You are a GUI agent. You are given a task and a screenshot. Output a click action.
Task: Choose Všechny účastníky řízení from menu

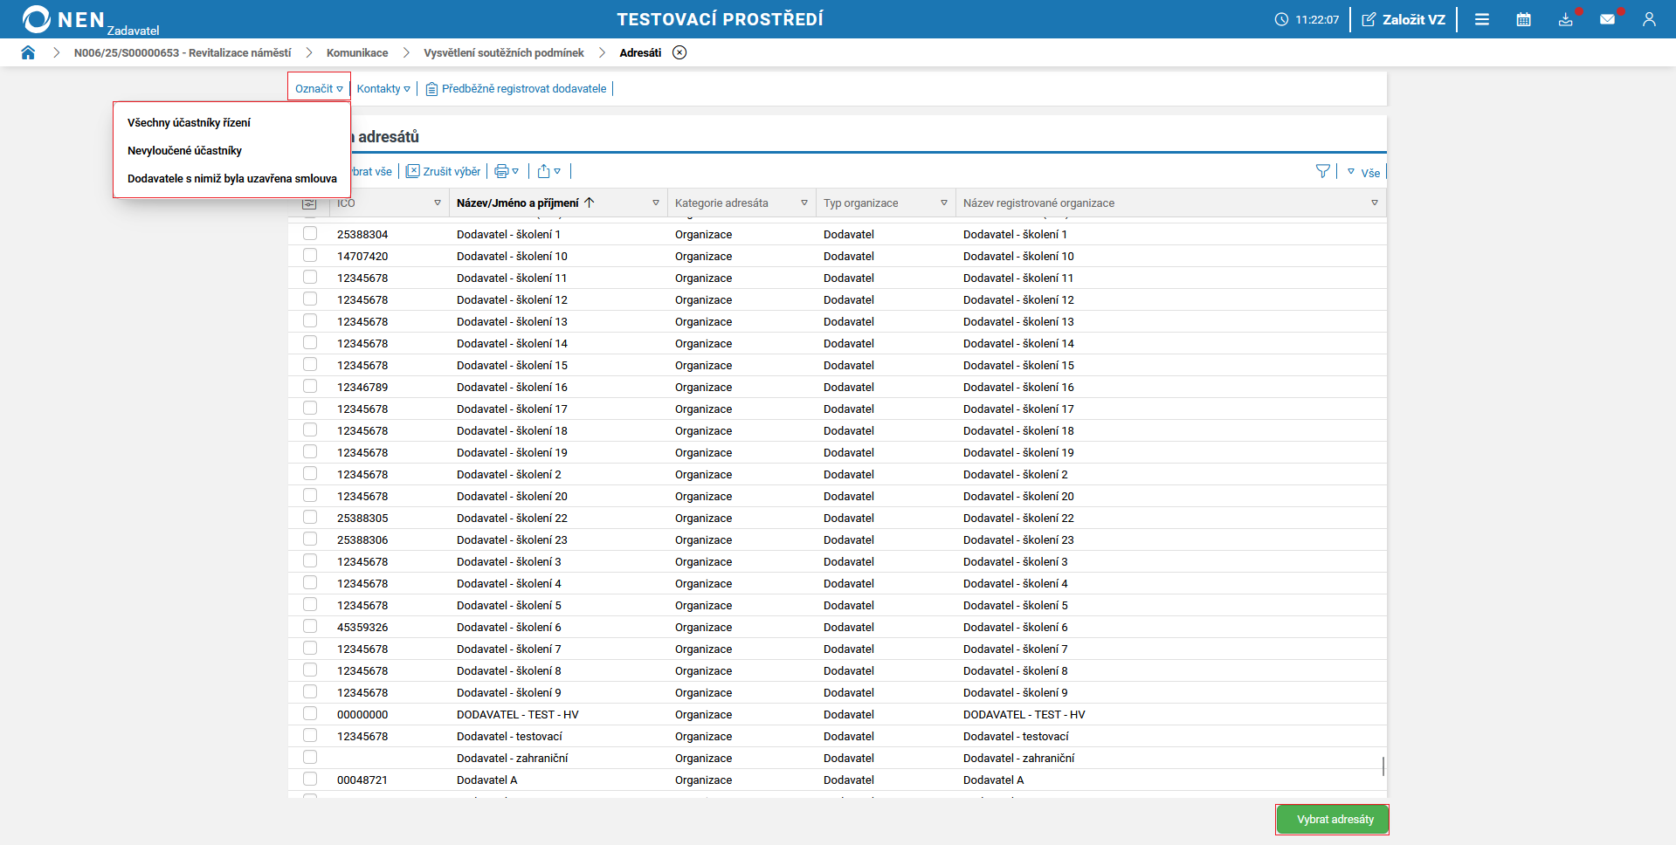(189, 123)
